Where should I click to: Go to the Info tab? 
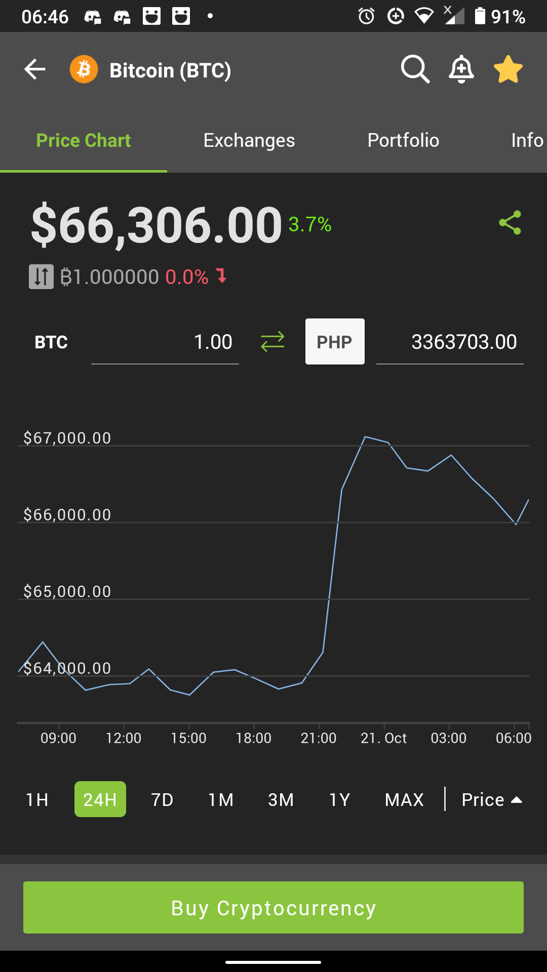point(527,140)
